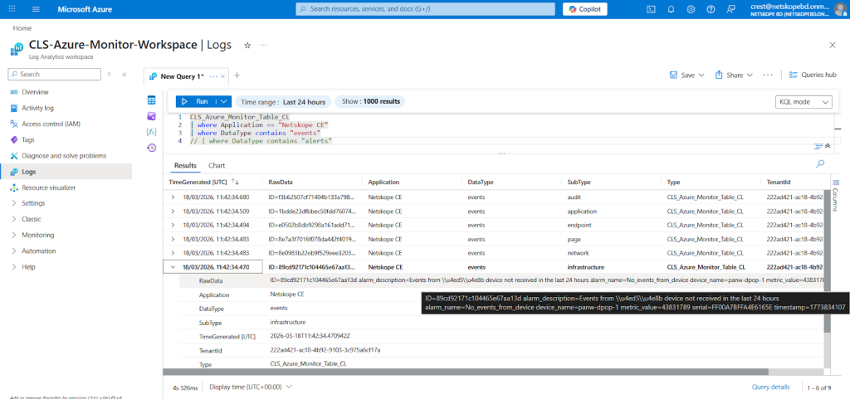Select the New Query 1 tab

[x=182, y=76]
